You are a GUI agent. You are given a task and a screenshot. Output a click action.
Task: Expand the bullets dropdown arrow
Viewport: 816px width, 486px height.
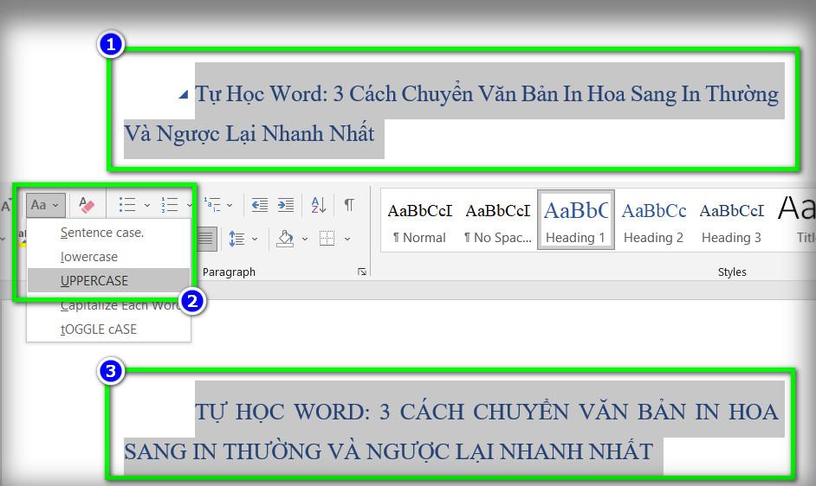pos(147,205)
